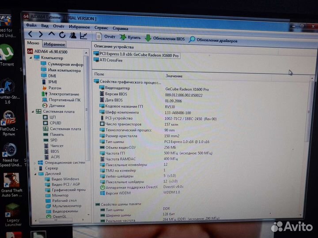Select the AIDA64 v6.90.6500 root node

tap(48, 52)
